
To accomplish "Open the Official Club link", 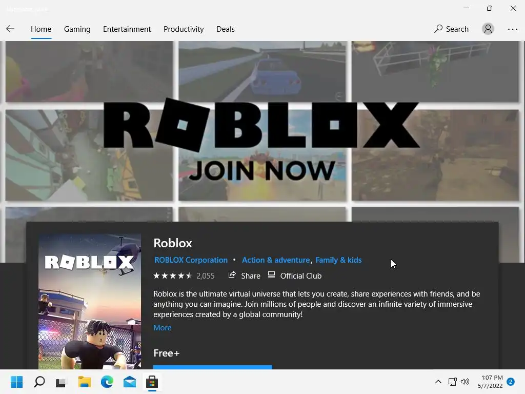I will [x=295, y=275].
